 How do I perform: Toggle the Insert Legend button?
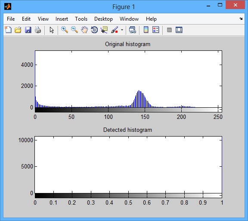click(155, 30)
